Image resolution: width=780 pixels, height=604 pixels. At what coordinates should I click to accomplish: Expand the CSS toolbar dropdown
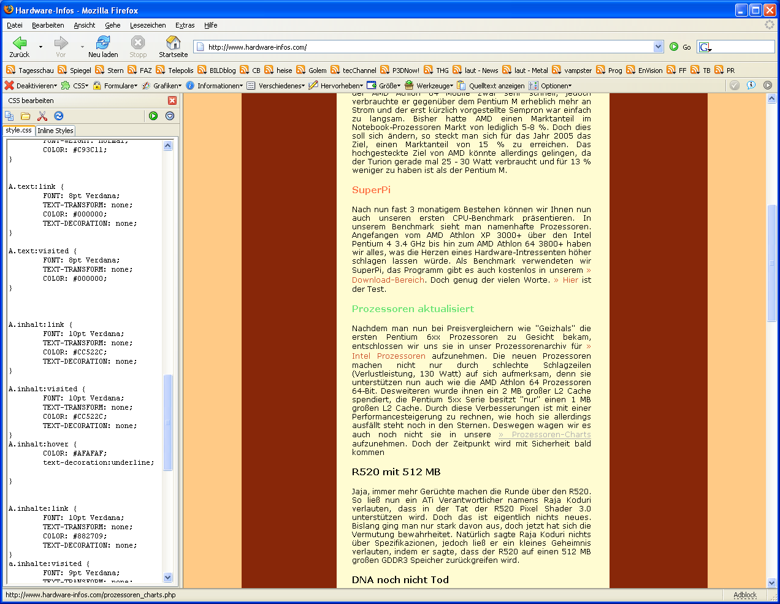(75, 86)
